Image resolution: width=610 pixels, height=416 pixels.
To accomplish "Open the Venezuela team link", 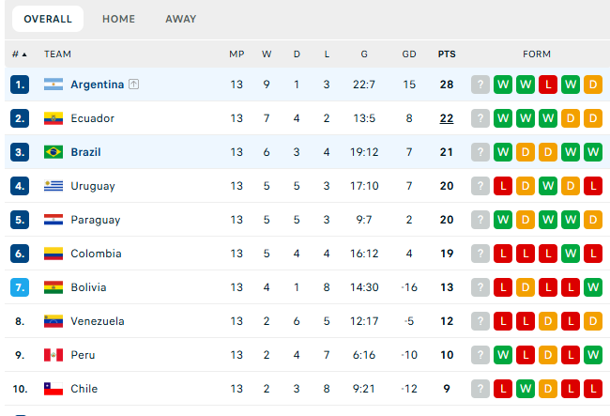I will (98, 321).
